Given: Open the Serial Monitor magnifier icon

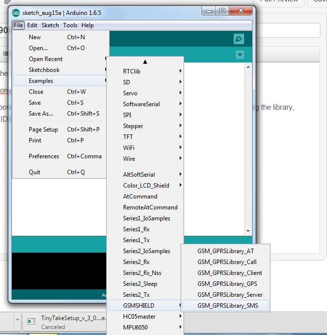Looking at the screenshot, I should [239, 39].
